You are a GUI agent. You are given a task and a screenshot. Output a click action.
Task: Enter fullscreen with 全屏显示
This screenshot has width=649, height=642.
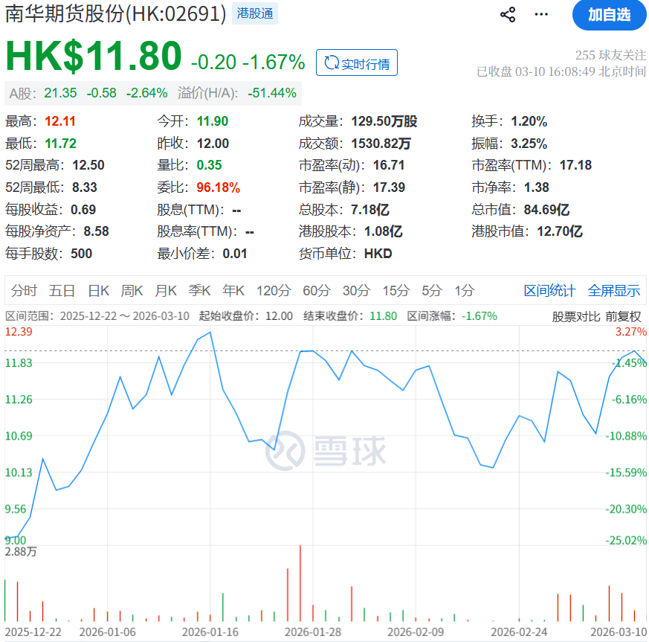[x=615, y=291]
